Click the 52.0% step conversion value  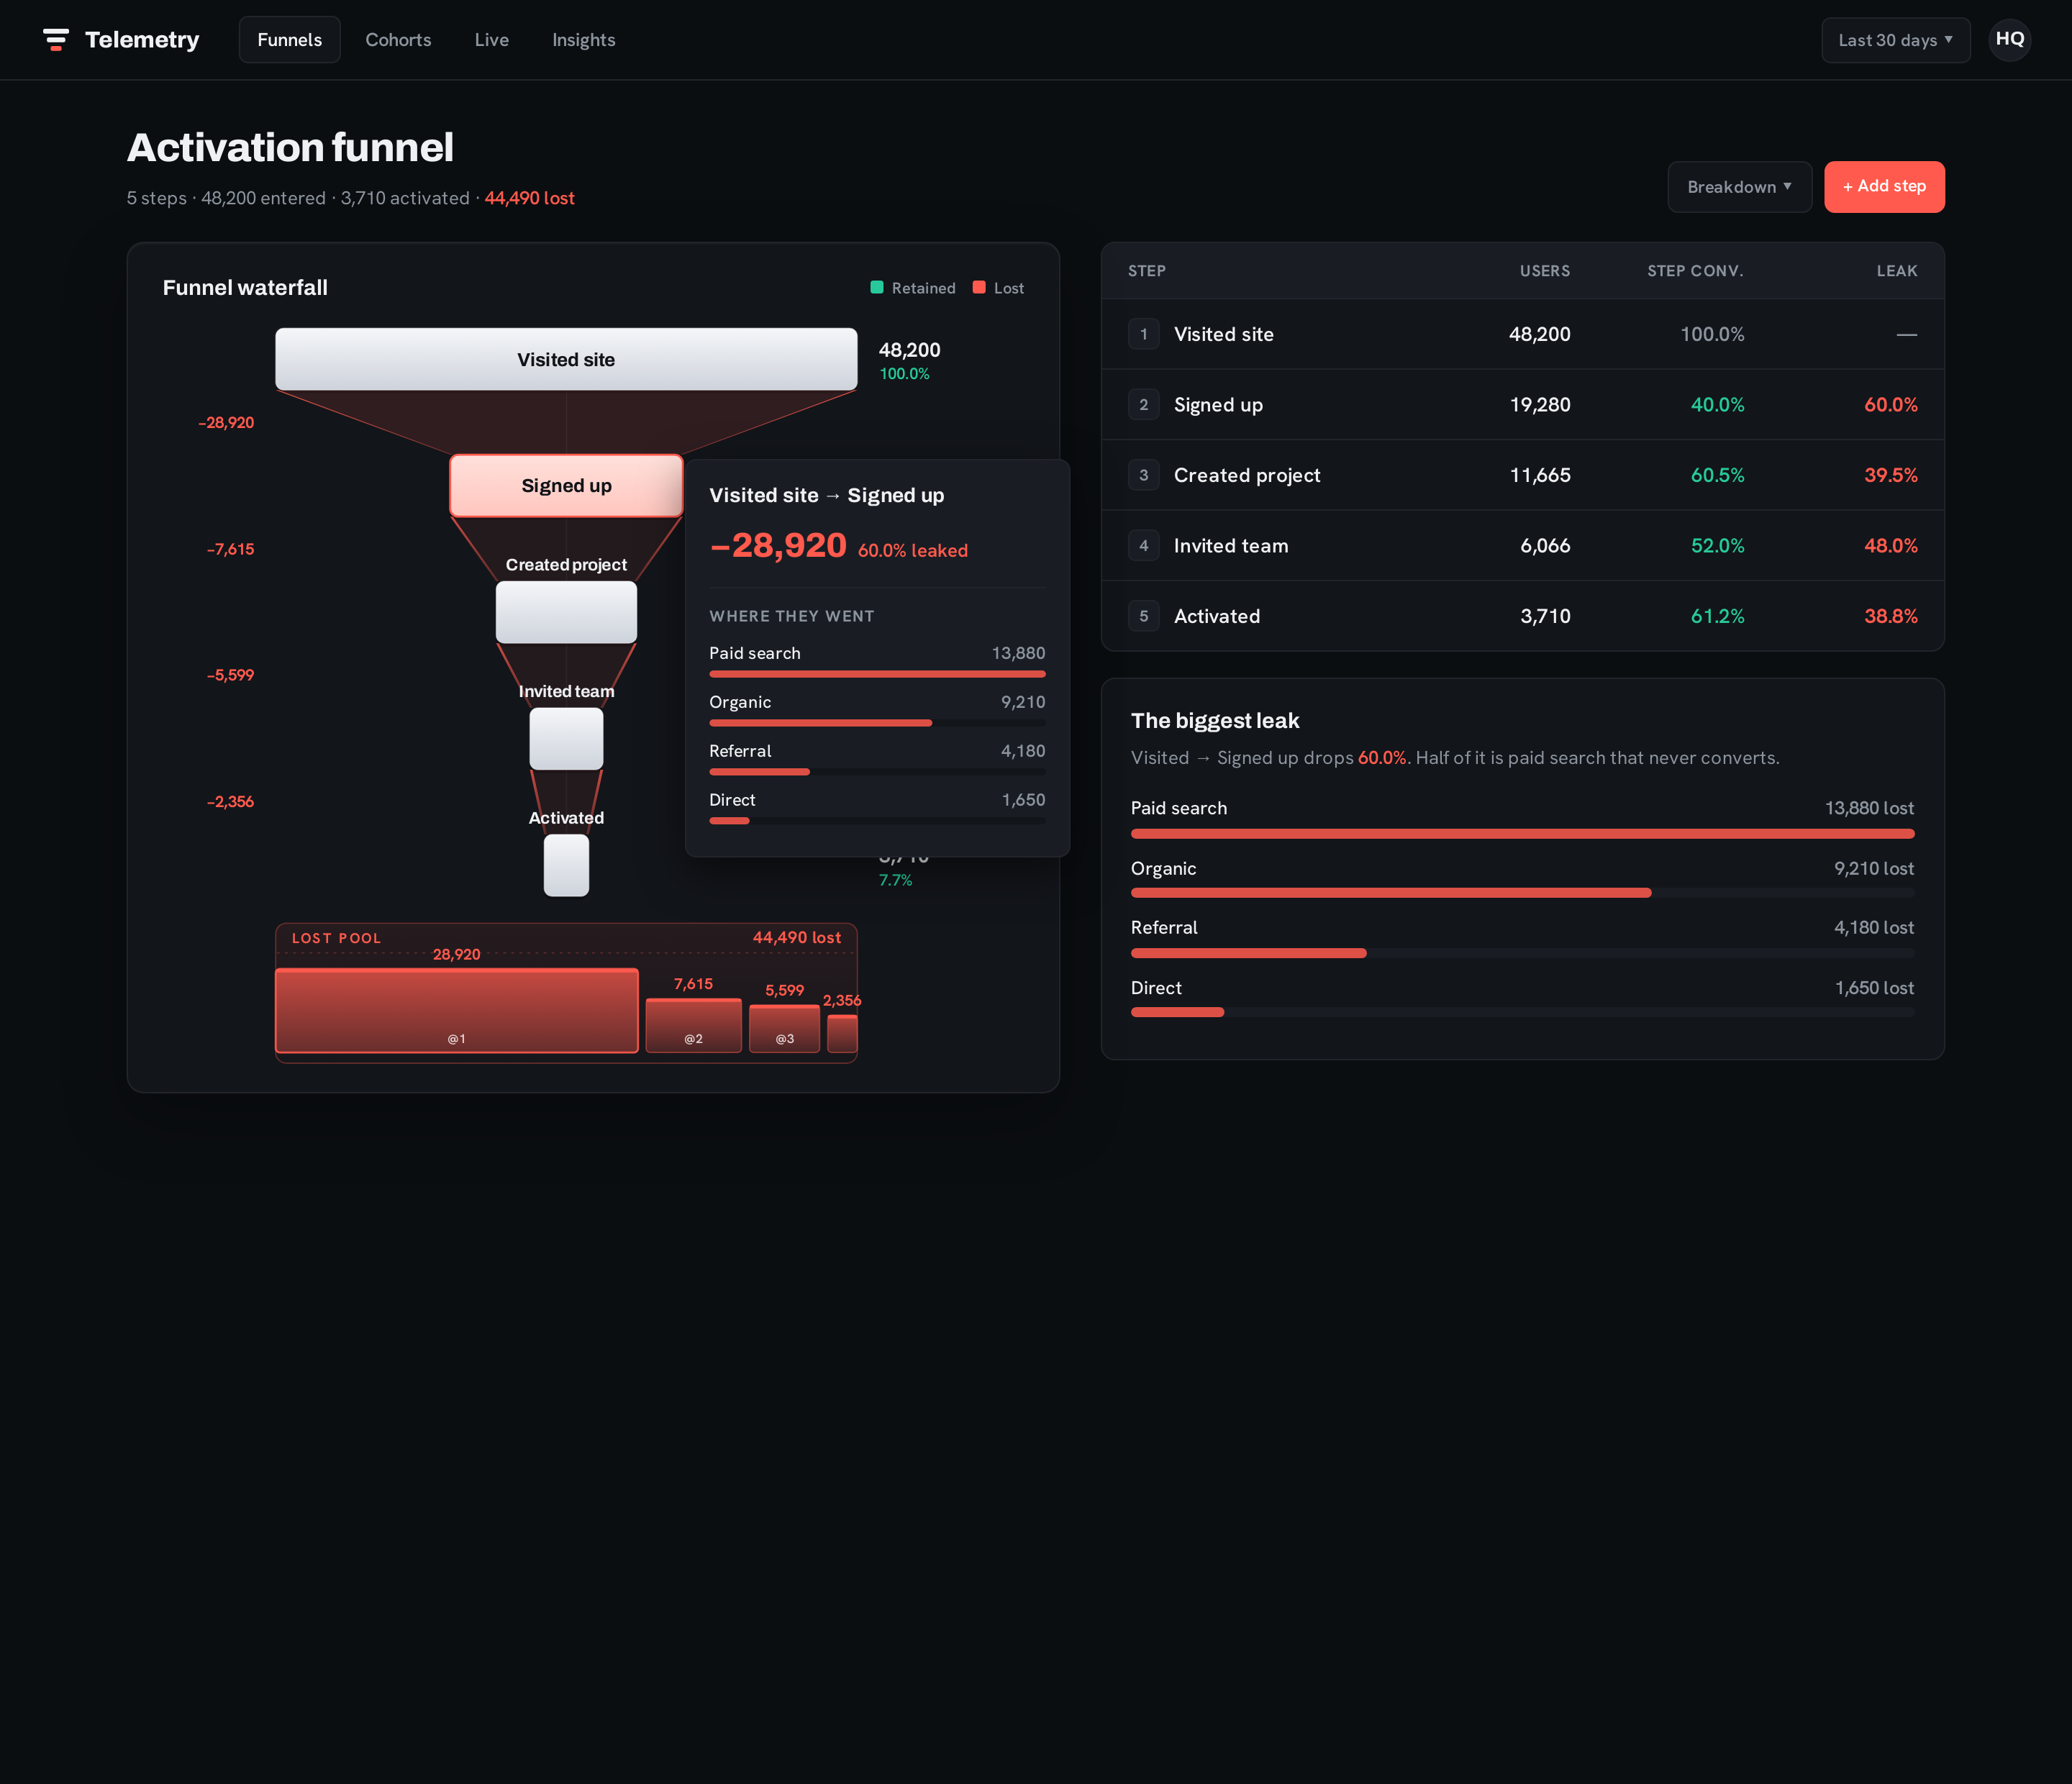coord(1717,546)
